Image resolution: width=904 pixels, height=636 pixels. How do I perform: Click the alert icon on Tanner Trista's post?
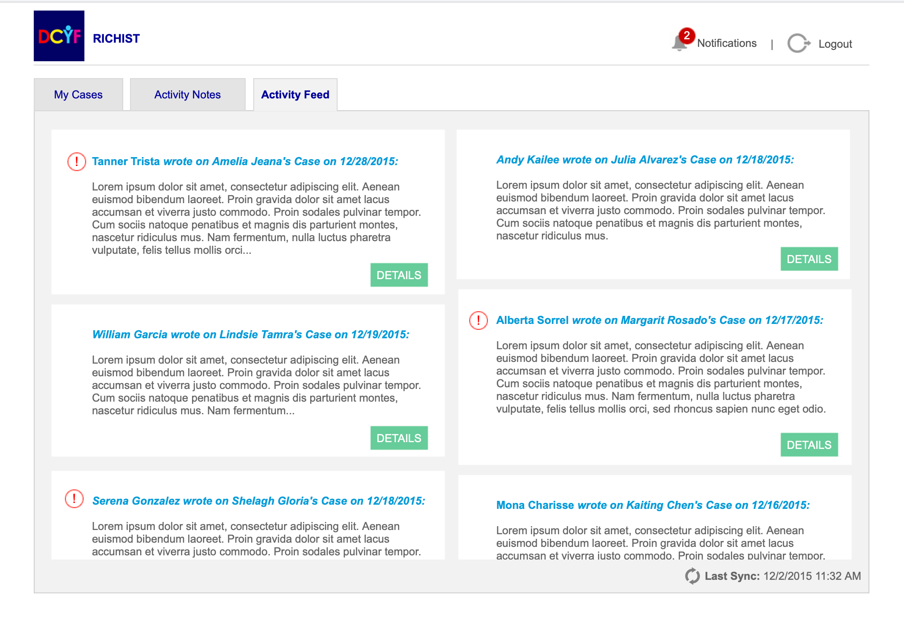point(76,161)
